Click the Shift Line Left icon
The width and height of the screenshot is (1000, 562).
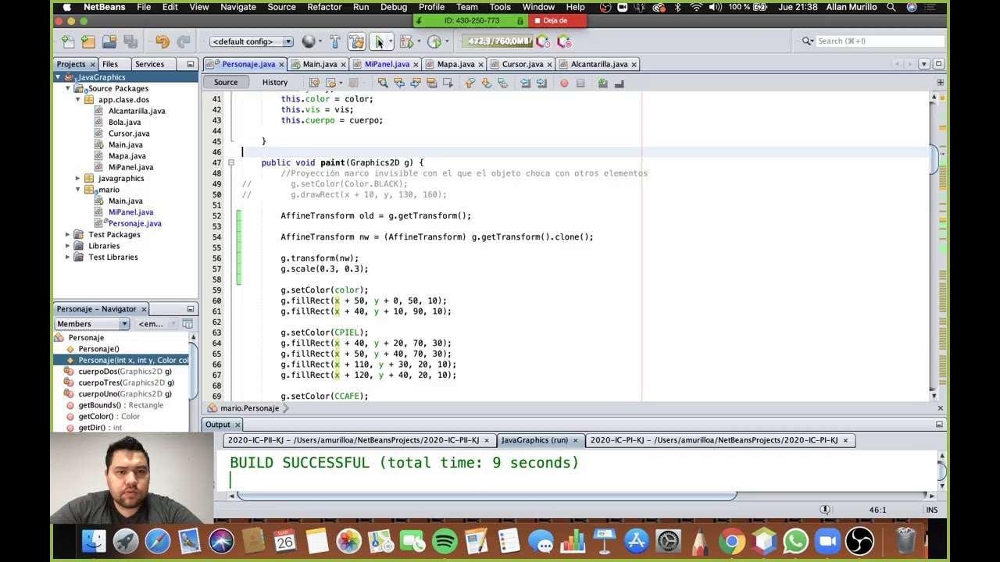[526, 83]
